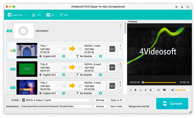
Task: Toggle the INCONNW1 disc checkbox
Action: tap(11, 31)
